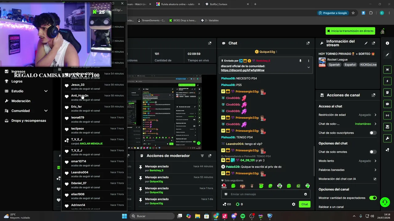Click the Rocket League category thumbnail

pos(322,62)
